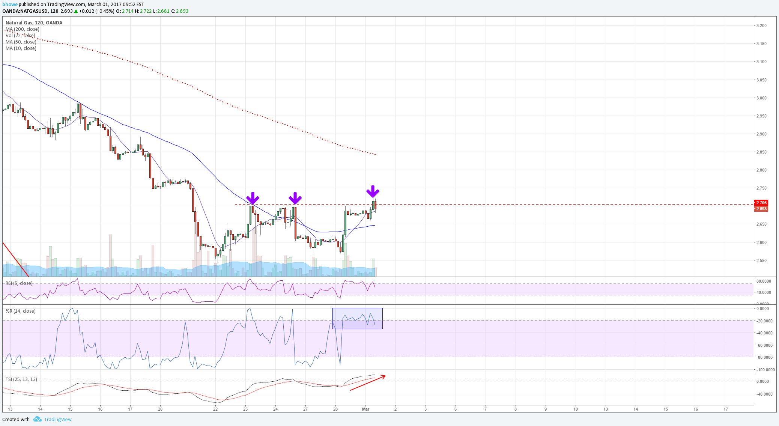Select the MA (50, close) indicator label

pyautogui.click(x=21, y=42)
